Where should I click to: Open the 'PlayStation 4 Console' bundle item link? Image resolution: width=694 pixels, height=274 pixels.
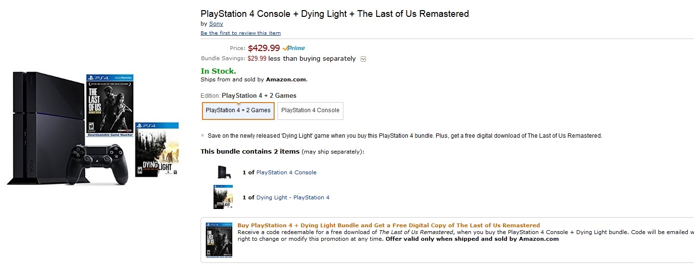click(x=286, y=172)
